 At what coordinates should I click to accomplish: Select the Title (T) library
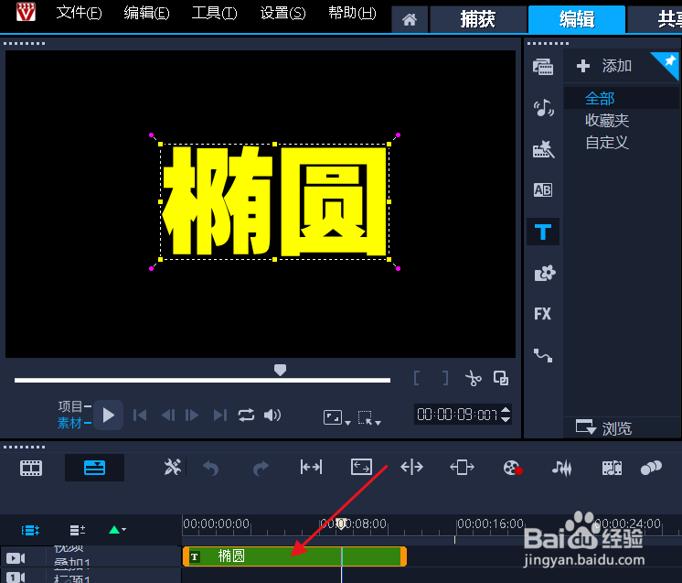543,232
